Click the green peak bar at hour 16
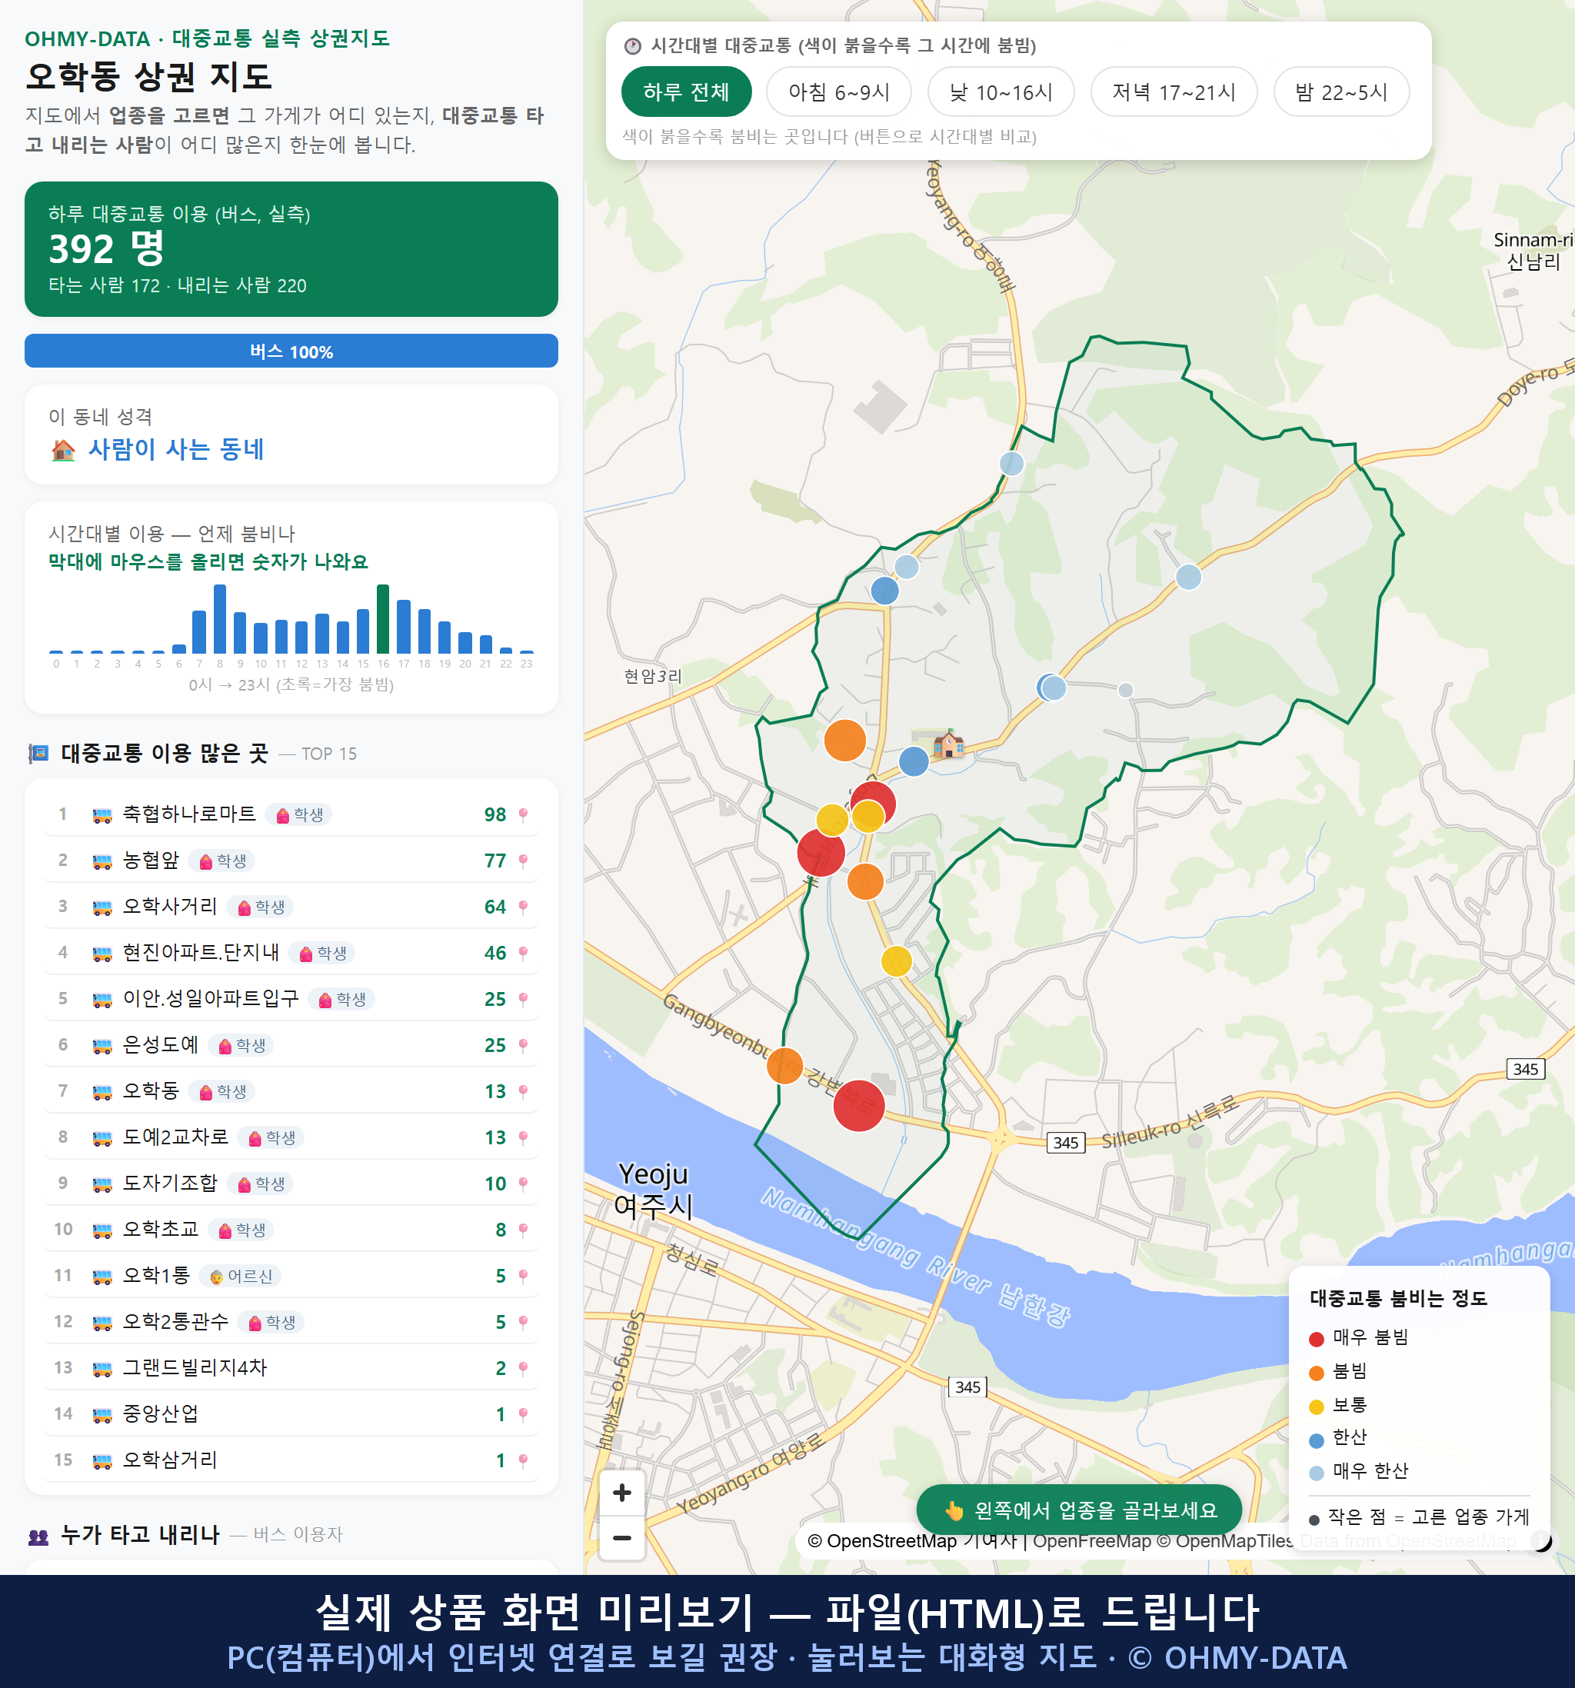The height and width of the screenshot is (1688, 1575). [383, 618]
